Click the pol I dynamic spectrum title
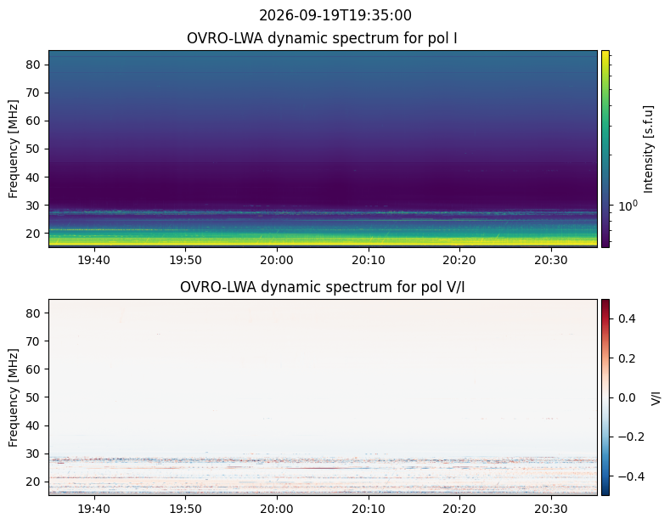Viewport: 670px width, 524px height. [322, 38]
